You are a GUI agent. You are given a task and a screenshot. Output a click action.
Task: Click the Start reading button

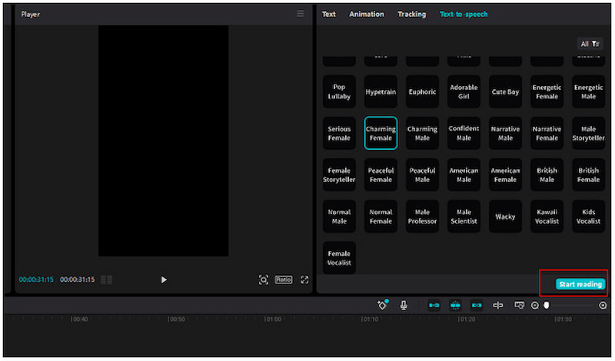tap(580, 284)
